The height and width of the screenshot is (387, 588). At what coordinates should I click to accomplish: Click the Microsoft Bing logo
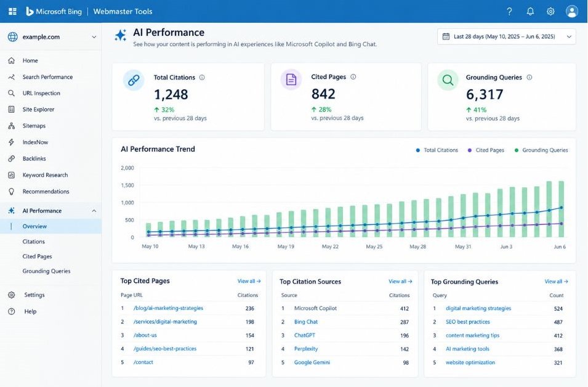pos(54,12)
